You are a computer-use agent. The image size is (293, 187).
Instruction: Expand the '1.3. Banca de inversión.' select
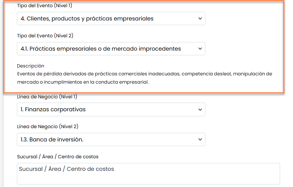[108, 140]
